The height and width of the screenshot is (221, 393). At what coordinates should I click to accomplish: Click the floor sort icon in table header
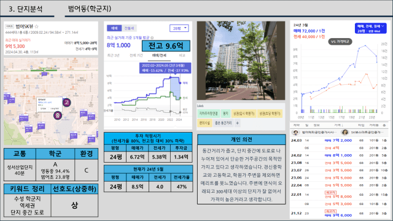(x=384, y=125)
